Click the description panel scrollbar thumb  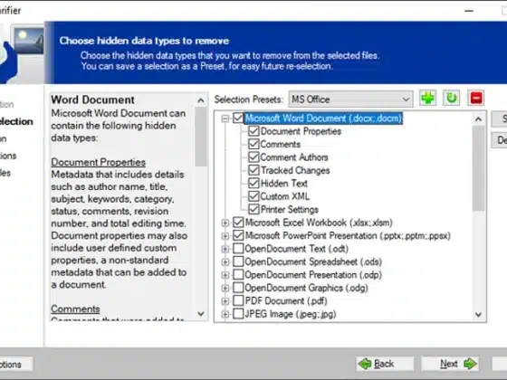[201, 137]
